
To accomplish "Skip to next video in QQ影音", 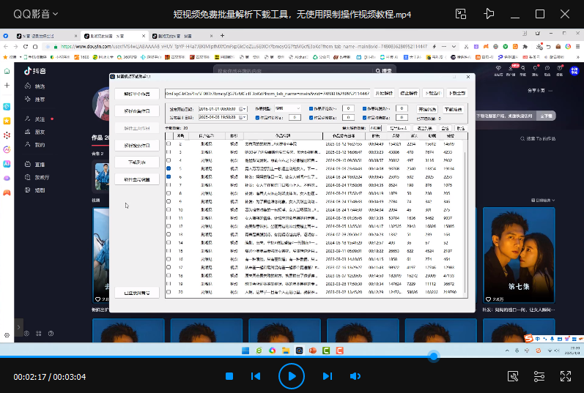I will coord(328,376).
